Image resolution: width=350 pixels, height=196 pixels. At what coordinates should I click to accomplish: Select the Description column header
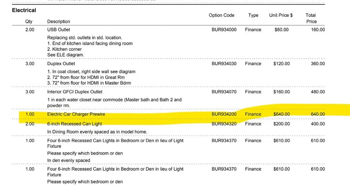(58, 21)
